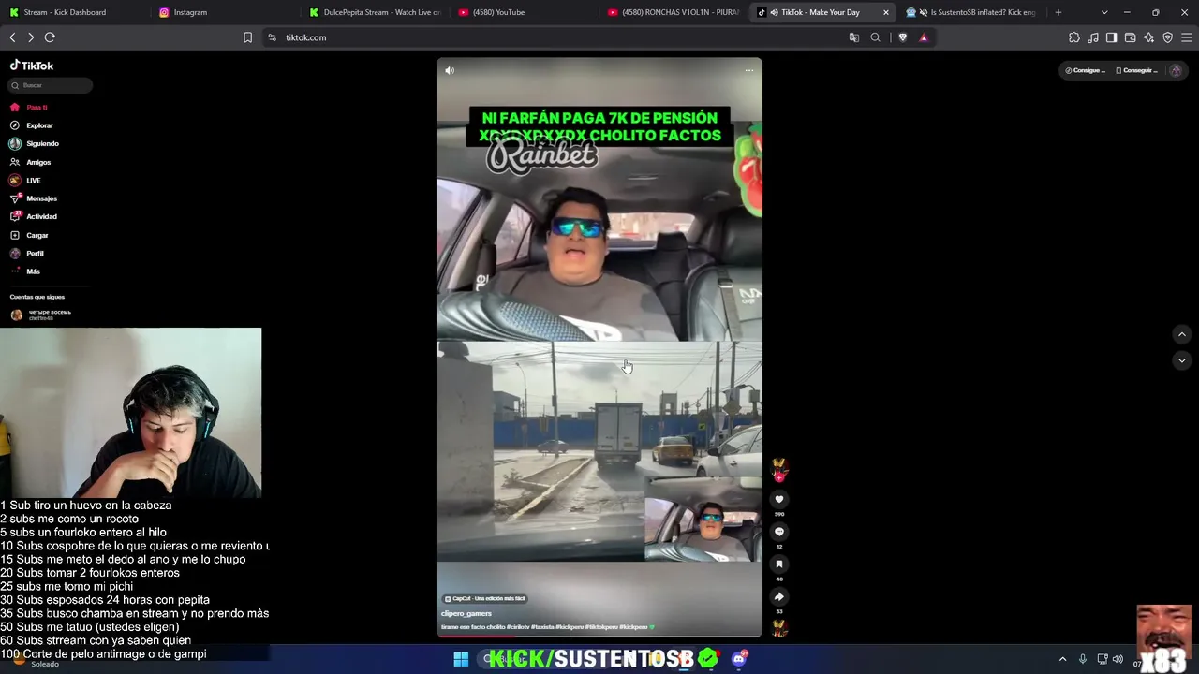This screenshot has width=1199, height=674.
Task: Open site settings icon beside tiktok.com
Action: click(x=272, y=37)
